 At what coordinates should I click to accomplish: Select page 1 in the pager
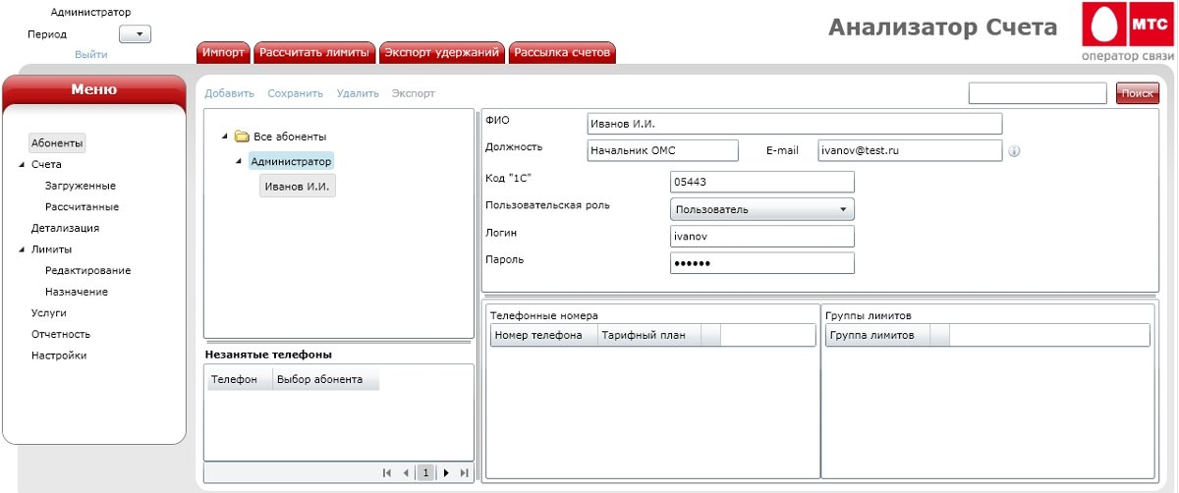426,473
